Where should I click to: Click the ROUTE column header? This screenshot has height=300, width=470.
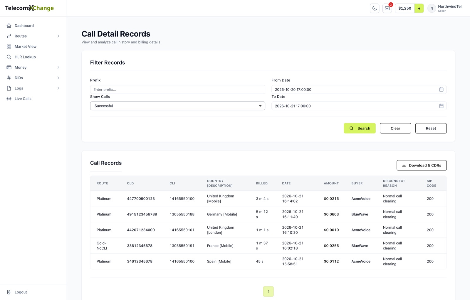coord(102,183)
